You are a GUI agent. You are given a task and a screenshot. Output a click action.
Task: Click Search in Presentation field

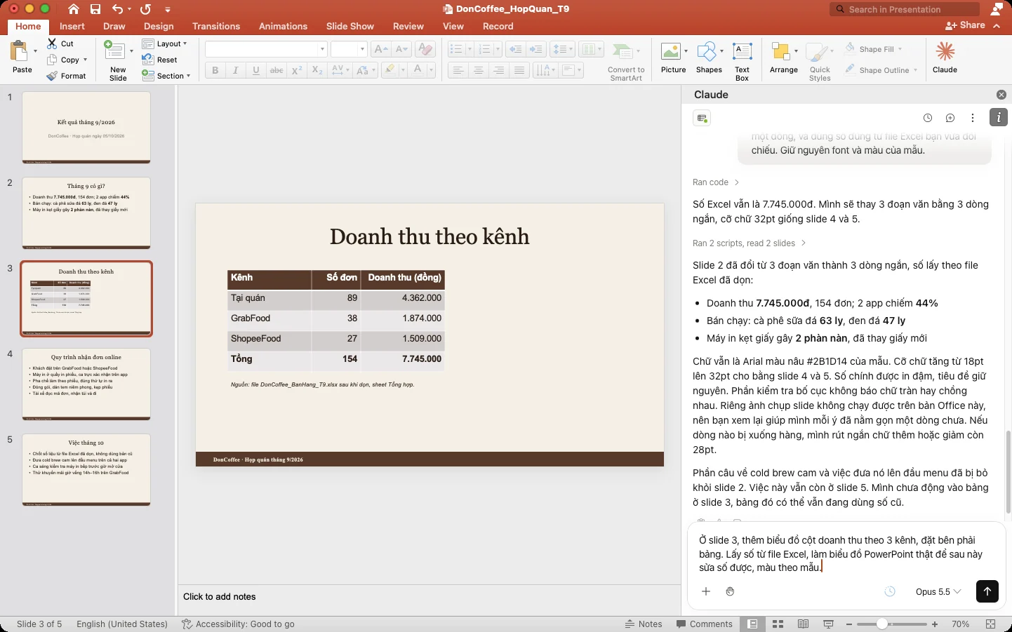click(905, 9)
